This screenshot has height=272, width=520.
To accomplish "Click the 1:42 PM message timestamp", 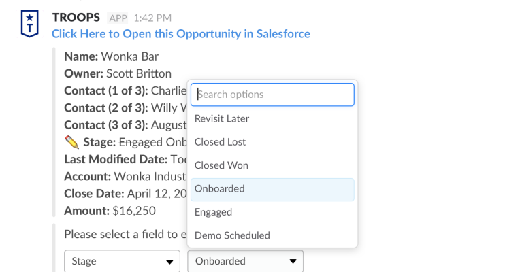I will tap(152, 18).
